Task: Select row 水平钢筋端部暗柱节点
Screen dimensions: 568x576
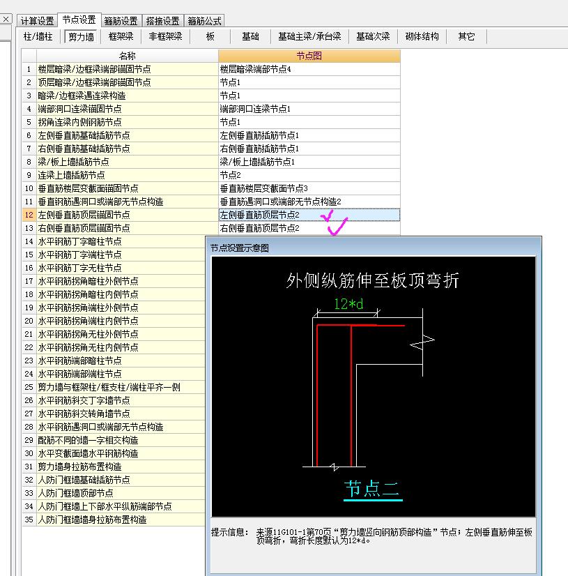Action: 121,361
